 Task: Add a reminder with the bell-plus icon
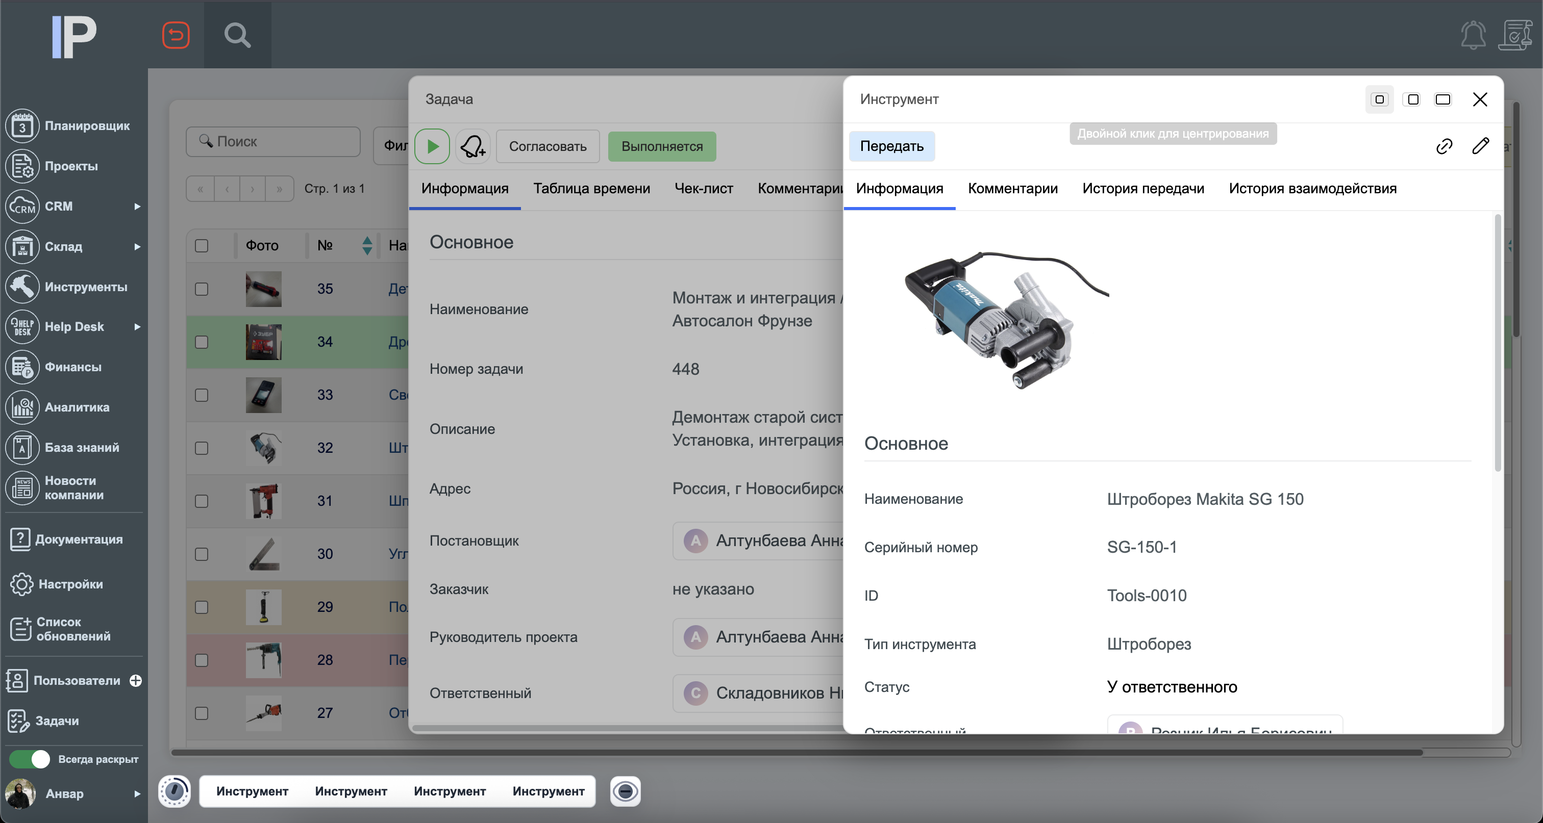pos(472,146)
